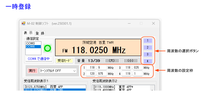
Task: Click the COM4 で通信中 status label
Action: click(x=39, y=59)
